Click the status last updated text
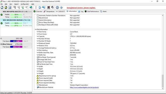 (x=16, y=93)
